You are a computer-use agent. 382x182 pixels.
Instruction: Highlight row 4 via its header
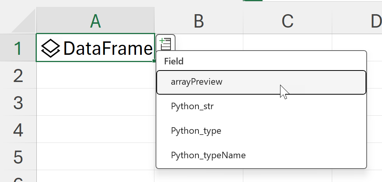click(18, 130)
